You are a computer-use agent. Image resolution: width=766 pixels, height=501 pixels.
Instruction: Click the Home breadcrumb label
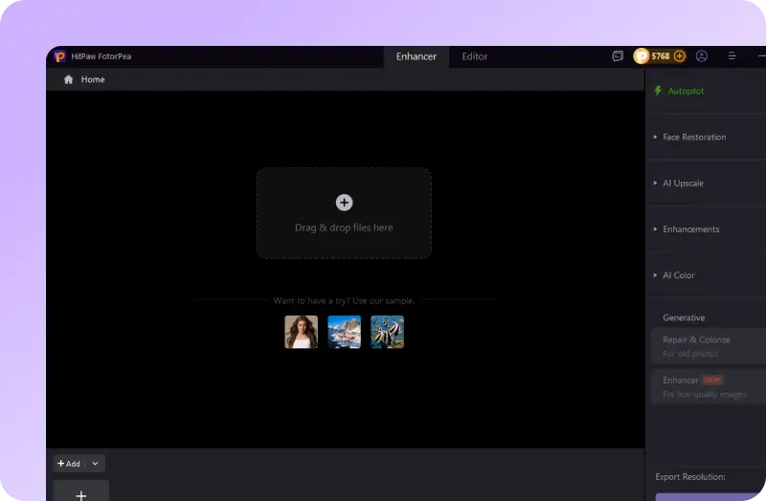(x=93, y=79)
